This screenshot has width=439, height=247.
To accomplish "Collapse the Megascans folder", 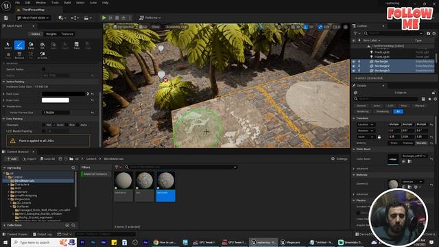I will pos(9,199).
